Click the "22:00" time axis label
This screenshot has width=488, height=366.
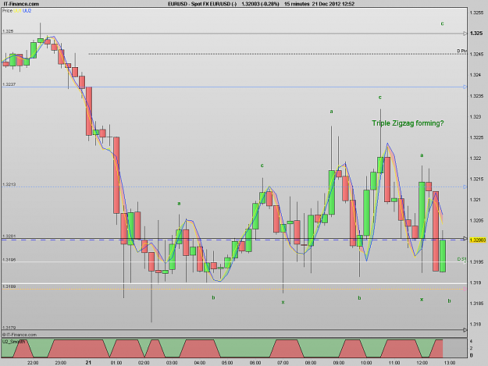(33, 363)
